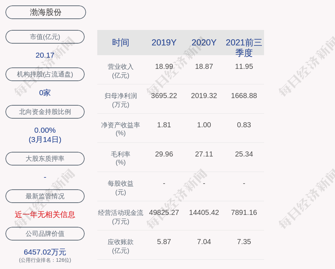This screenshot has width=335, height=269.
Task: Select the 应收账款(亿元) row label
Action: pos(121,246)
